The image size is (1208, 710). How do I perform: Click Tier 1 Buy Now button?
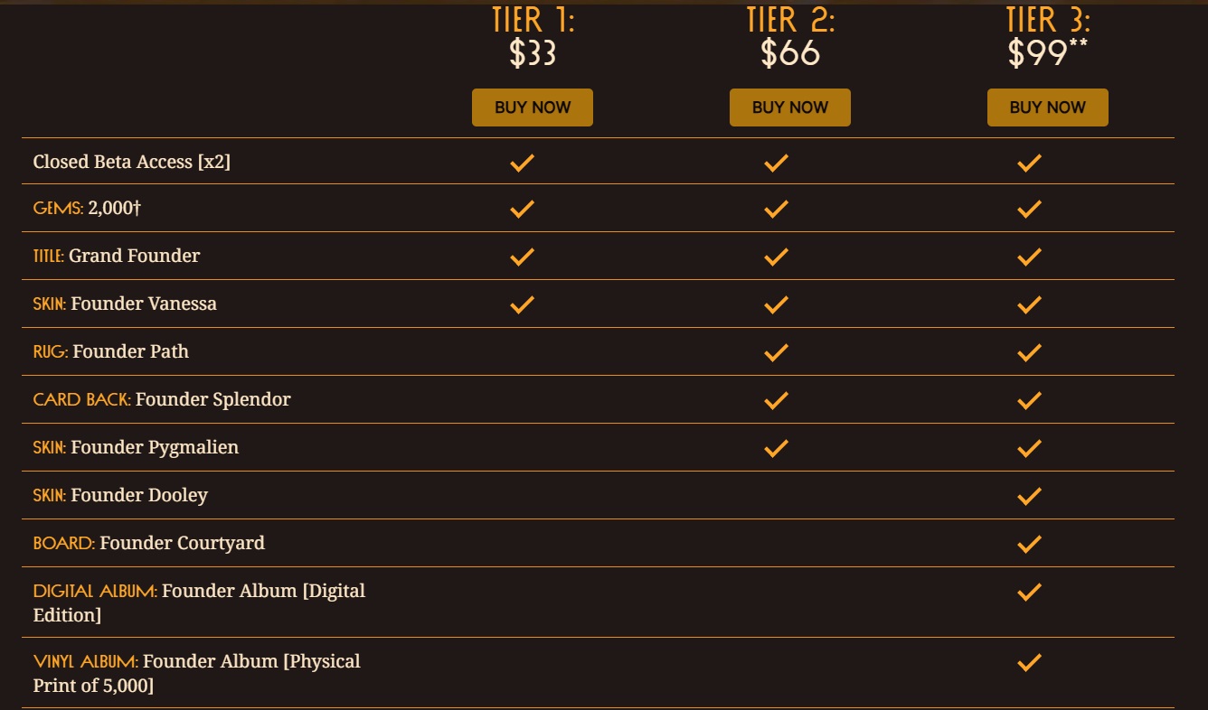pos(532,107)
